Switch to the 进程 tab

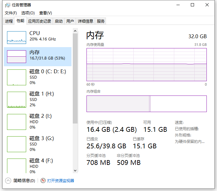(9, 21)
